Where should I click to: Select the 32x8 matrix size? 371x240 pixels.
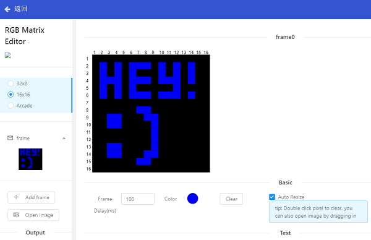click(x=11, y=84)
